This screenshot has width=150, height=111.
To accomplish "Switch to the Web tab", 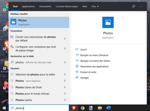I will [85, 7].
